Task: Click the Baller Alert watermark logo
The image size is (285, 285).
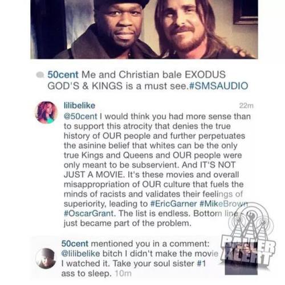Action: click(249, 239)
